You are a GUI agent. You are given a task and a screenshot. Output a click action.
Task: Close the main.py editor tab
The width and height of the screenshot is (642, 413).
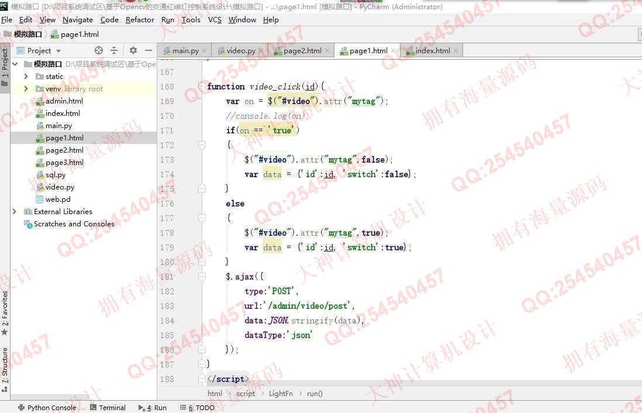[x=204, y=51]
